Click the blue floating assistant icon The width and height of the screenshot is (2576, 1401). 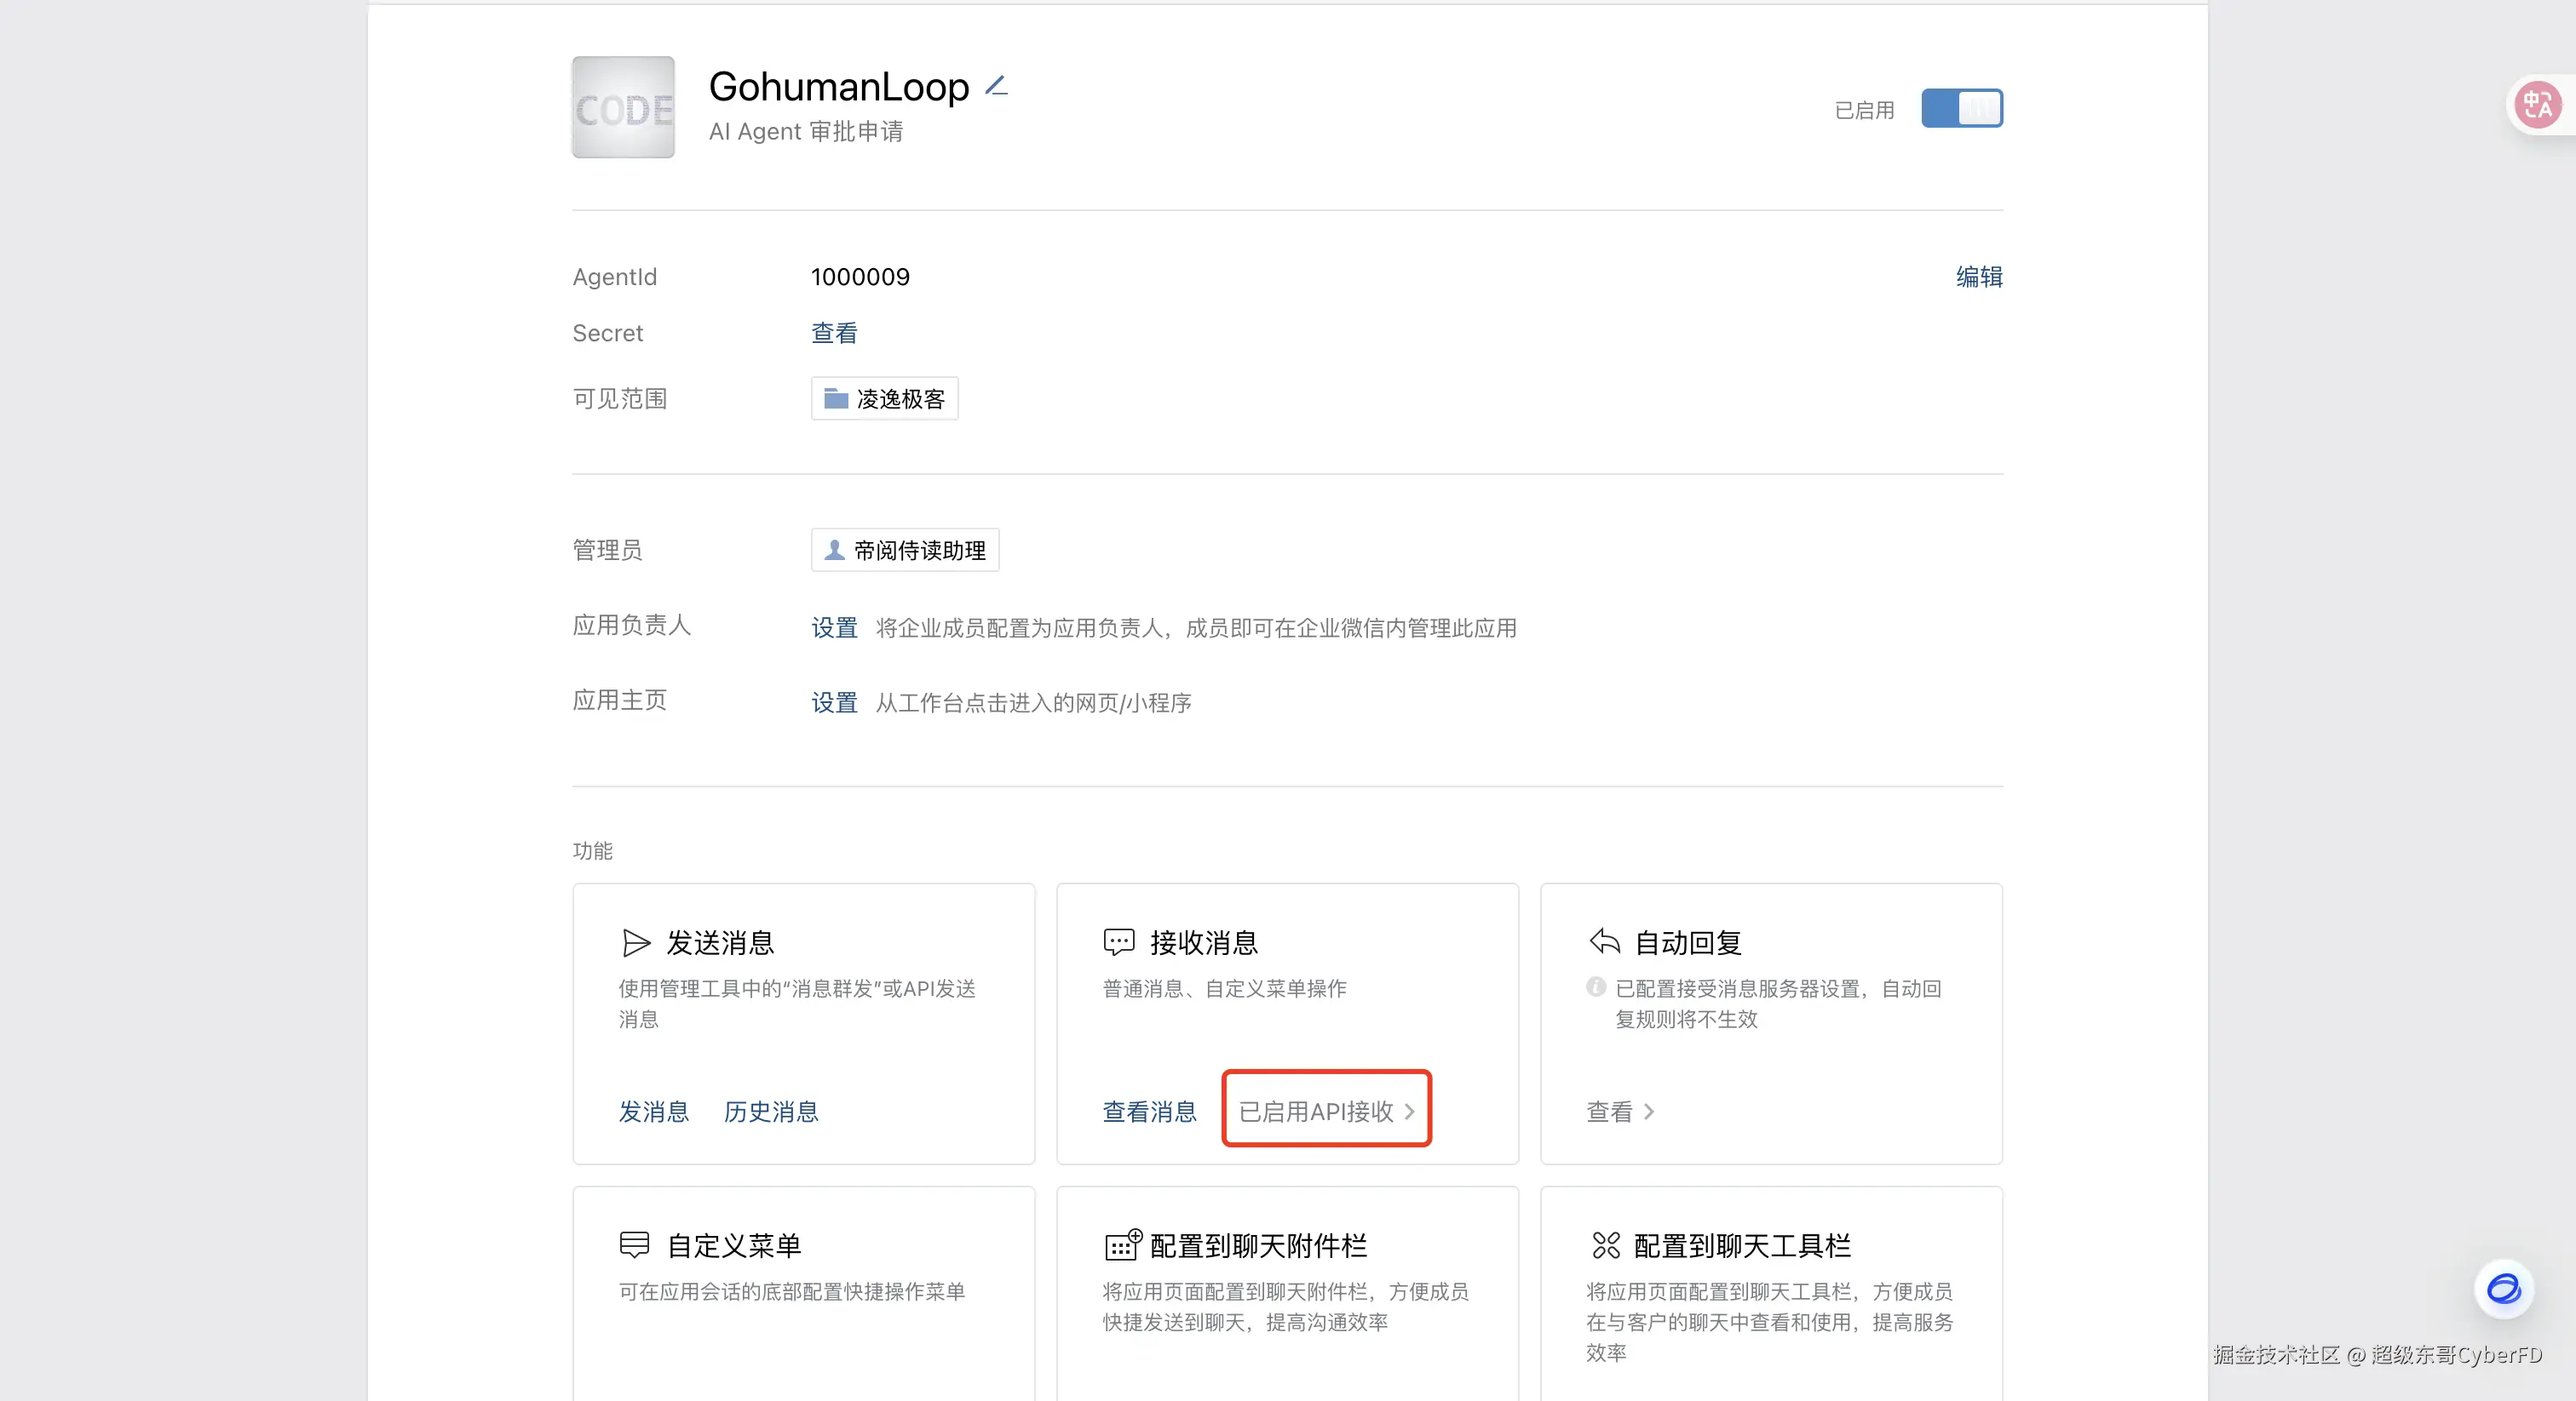click(2503, 1289)
